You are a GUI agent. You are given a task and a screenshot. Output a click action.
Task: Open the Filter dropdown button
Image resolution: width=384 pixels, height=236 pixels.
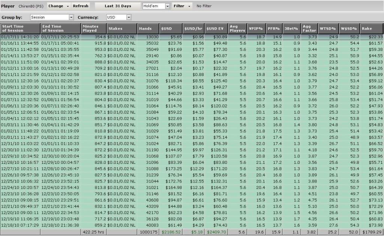coord(182,6)
